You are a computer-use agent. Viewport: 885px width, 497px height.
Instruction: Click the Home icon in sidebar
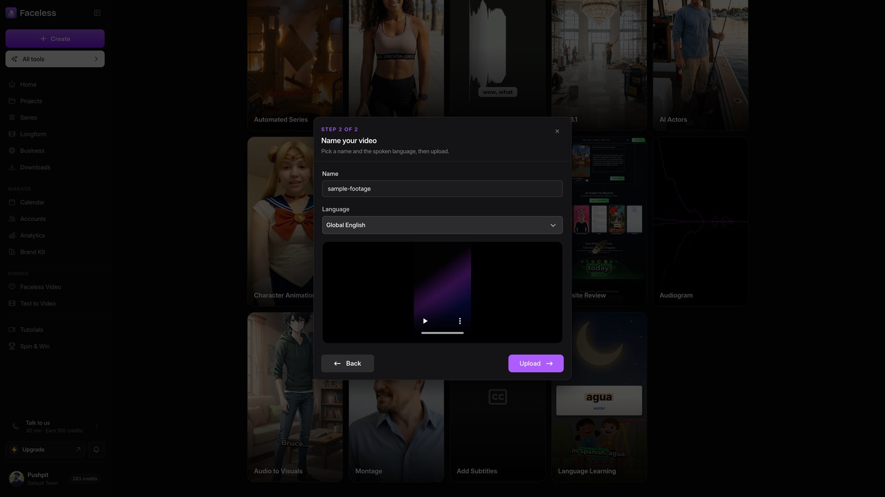coord(12,84)
